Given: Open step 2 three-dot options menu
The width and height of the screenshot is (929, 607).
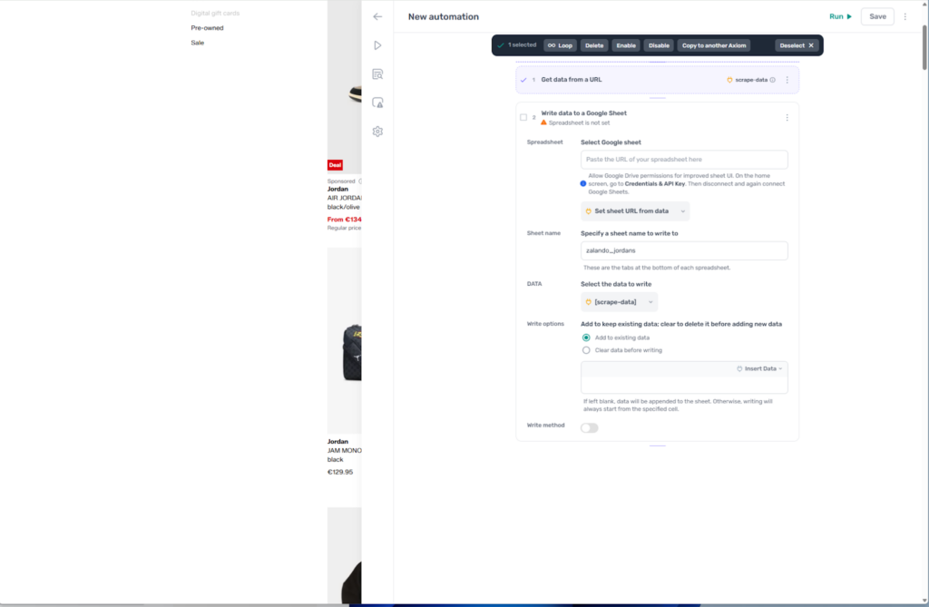Looking at the screenshot, I should click(x=787, y=118).
